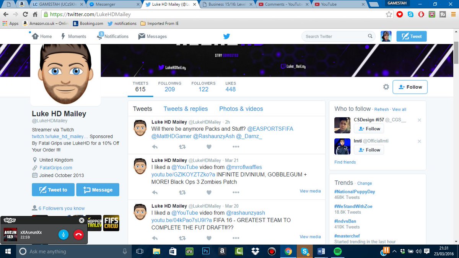
Task: Refresh the Who to follow list
Action: click(381, 109)
